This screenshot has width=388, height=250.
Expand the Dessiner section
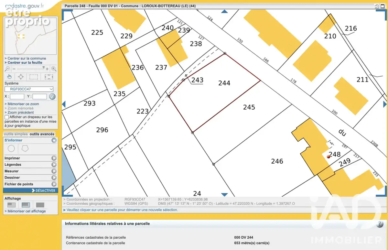[54, 178]
